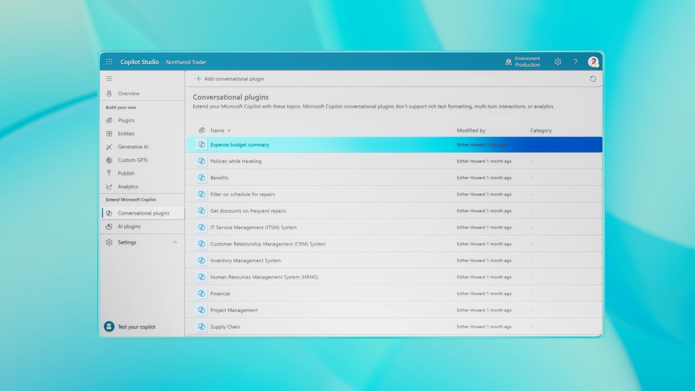
Task: Toggle the sidebar with the hamburger icon
Action: click(109, 79)
